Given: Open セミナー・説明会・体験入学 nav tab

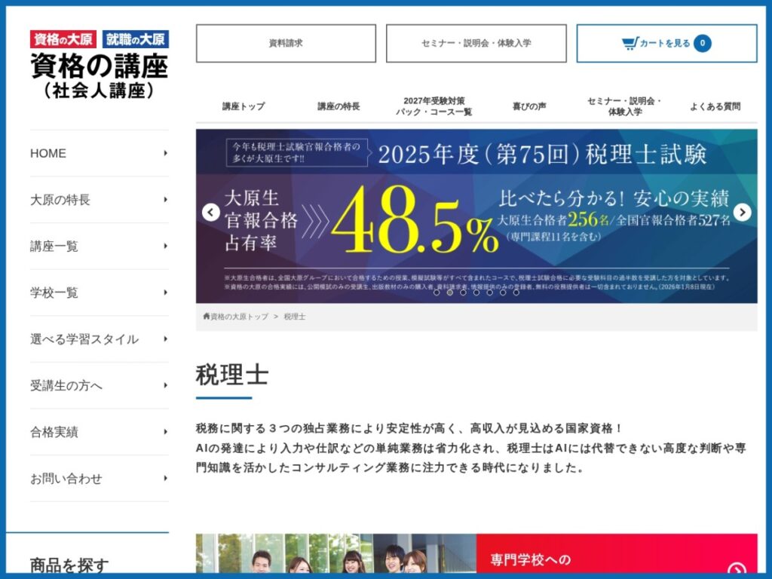Looking at the screenshot, I should (625, 106).
